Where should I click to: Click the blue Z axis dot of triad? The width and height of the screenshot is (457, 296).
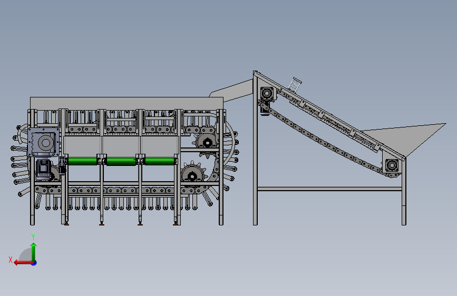[34, 263]
